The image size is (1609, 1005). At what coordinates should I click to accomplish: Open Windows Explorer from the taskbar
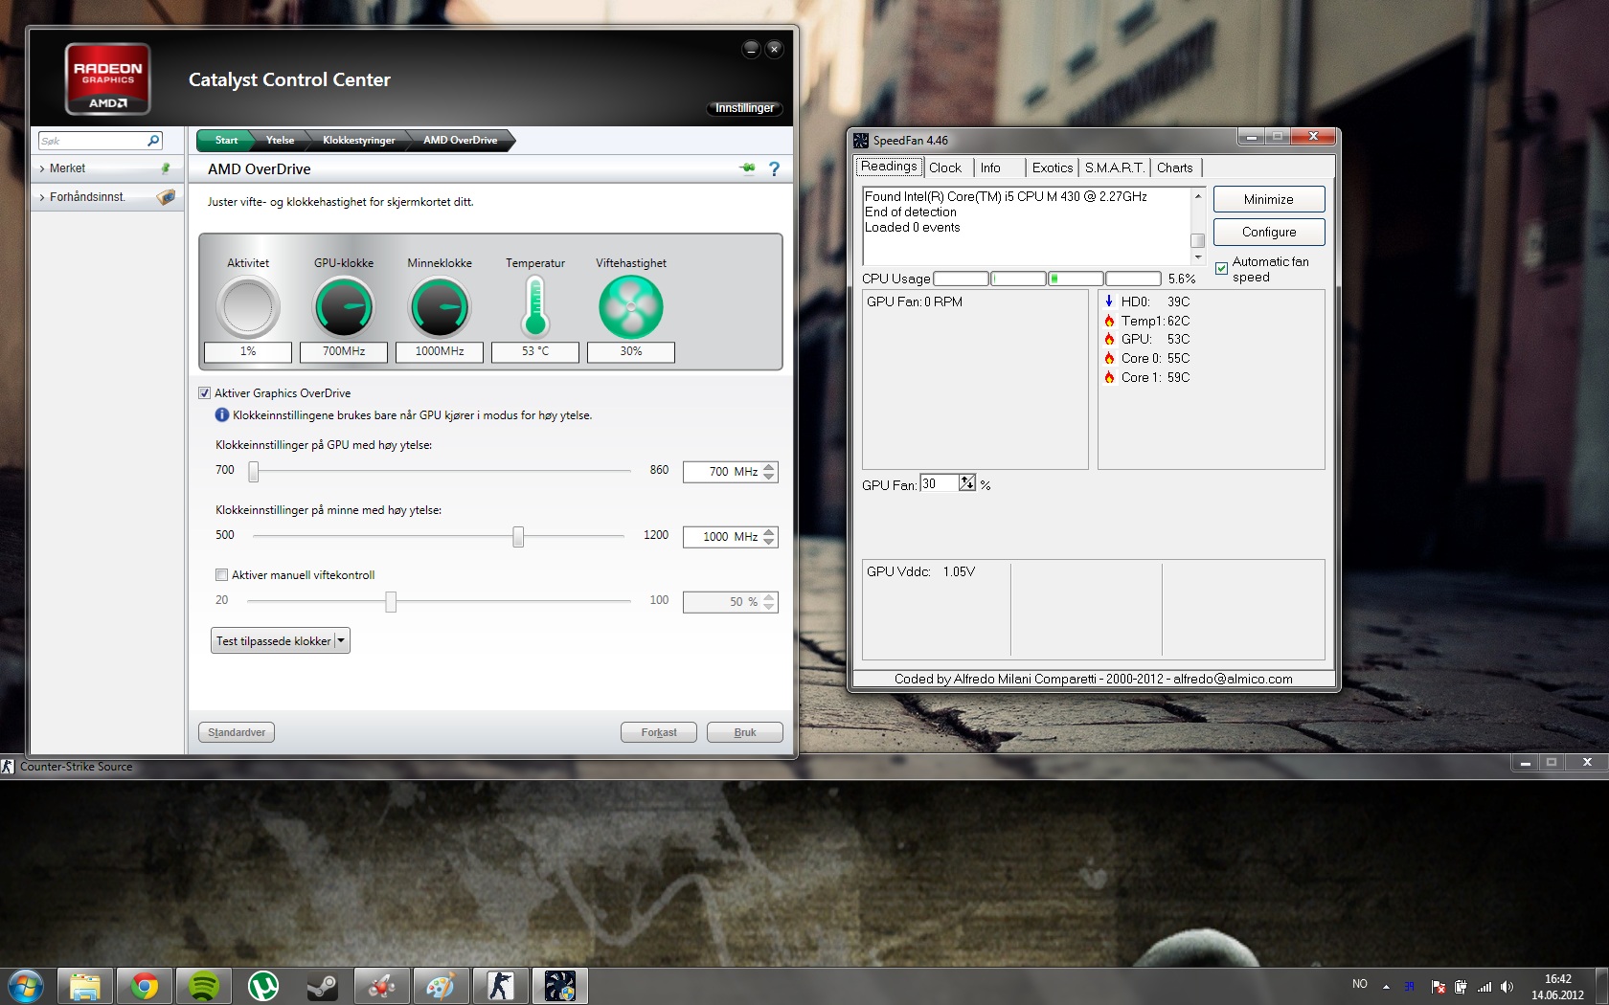85,986
